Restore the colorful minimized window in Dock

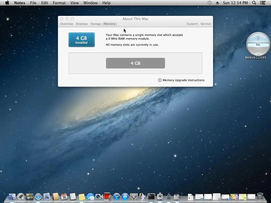234,197
